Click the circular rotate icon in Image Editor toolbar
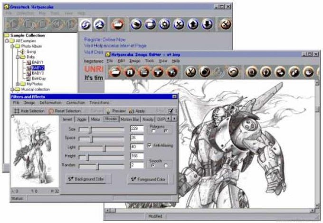Viewport: 323px width, 223px height. 266,72
